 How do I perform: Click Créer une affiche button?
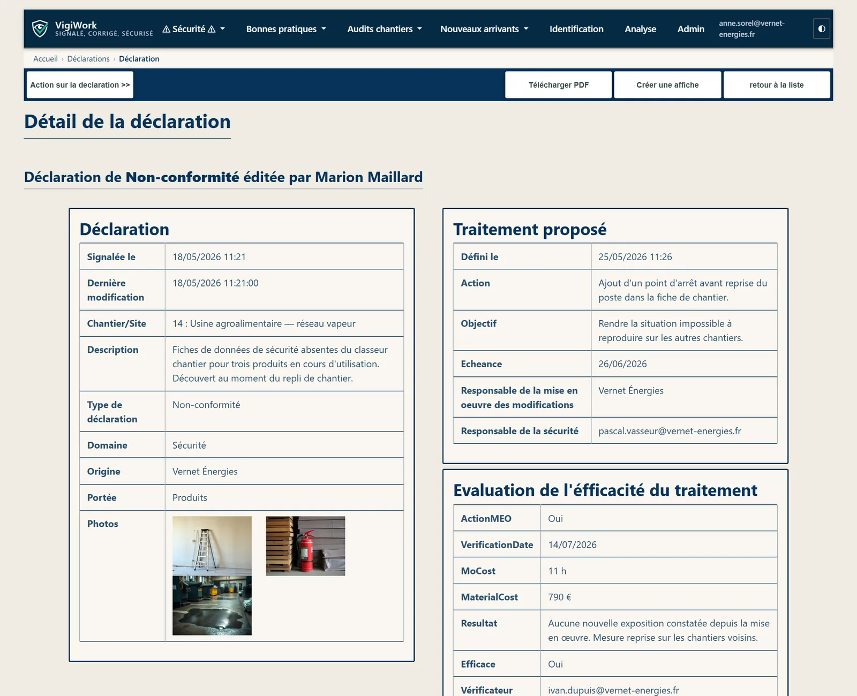[667, 85]
